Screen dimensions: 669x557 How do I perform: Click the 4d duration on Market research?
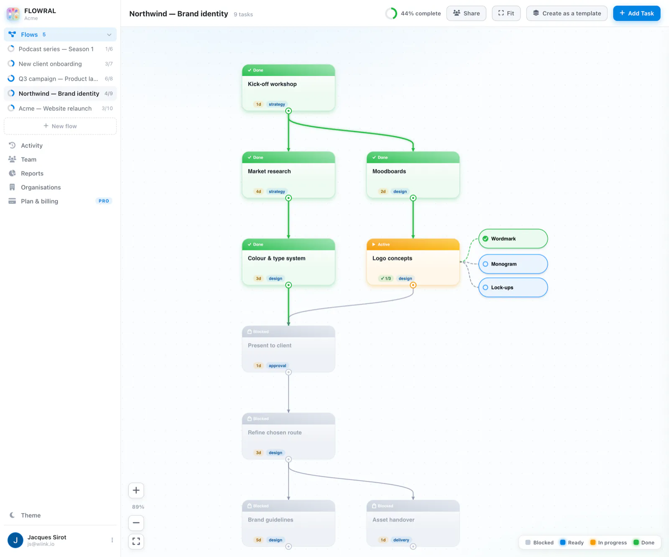[x=258, y=191]
